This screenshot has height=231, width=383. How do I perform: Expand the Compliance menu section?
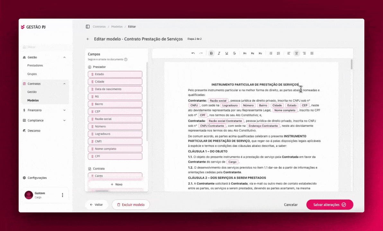[65, 121]
